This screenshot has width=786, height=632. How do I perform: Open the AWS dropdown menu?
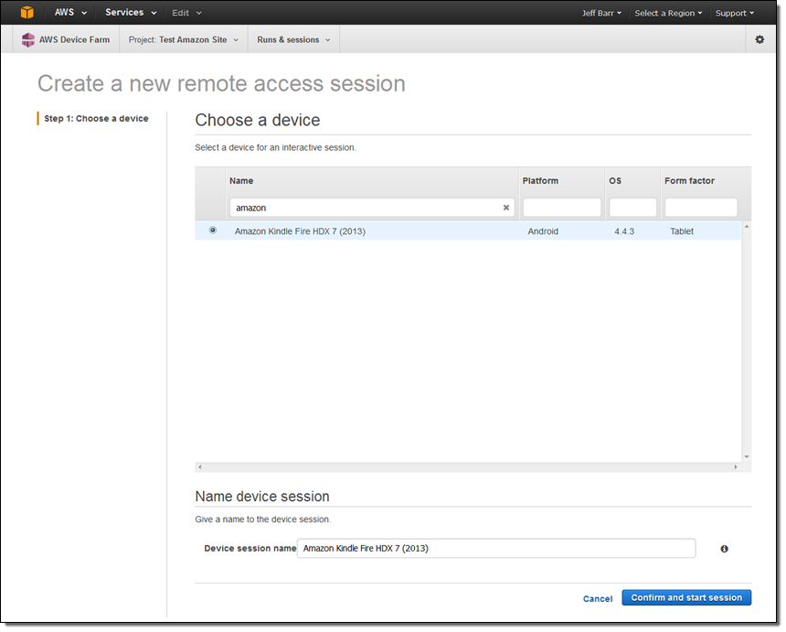[x=70, y=13]
